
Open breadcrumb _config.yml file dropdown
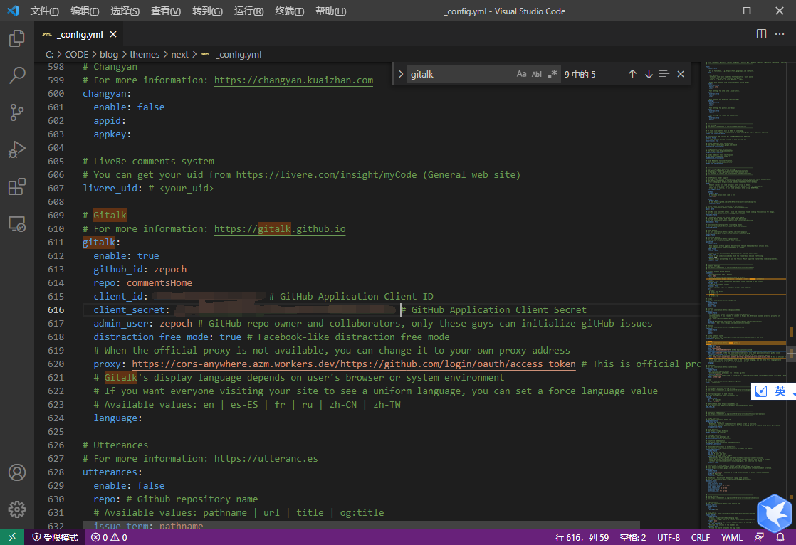(x=231, y=54)
